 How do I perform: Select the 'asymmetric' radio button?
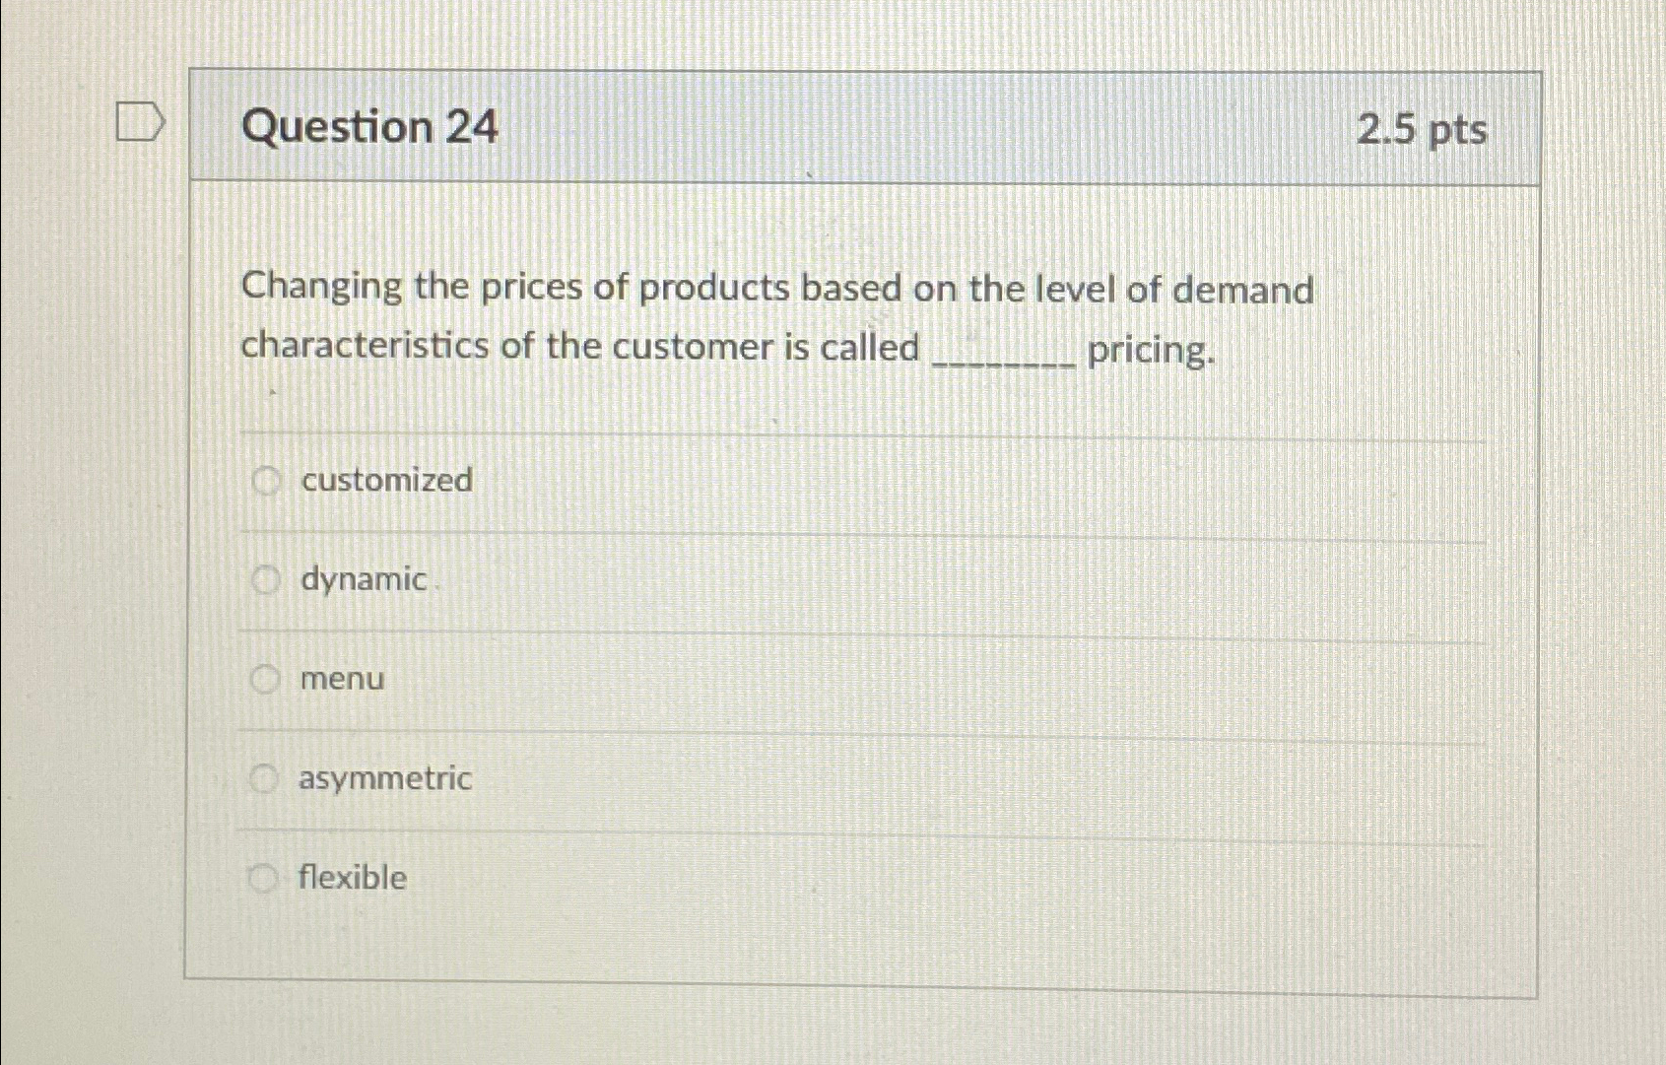264,779
